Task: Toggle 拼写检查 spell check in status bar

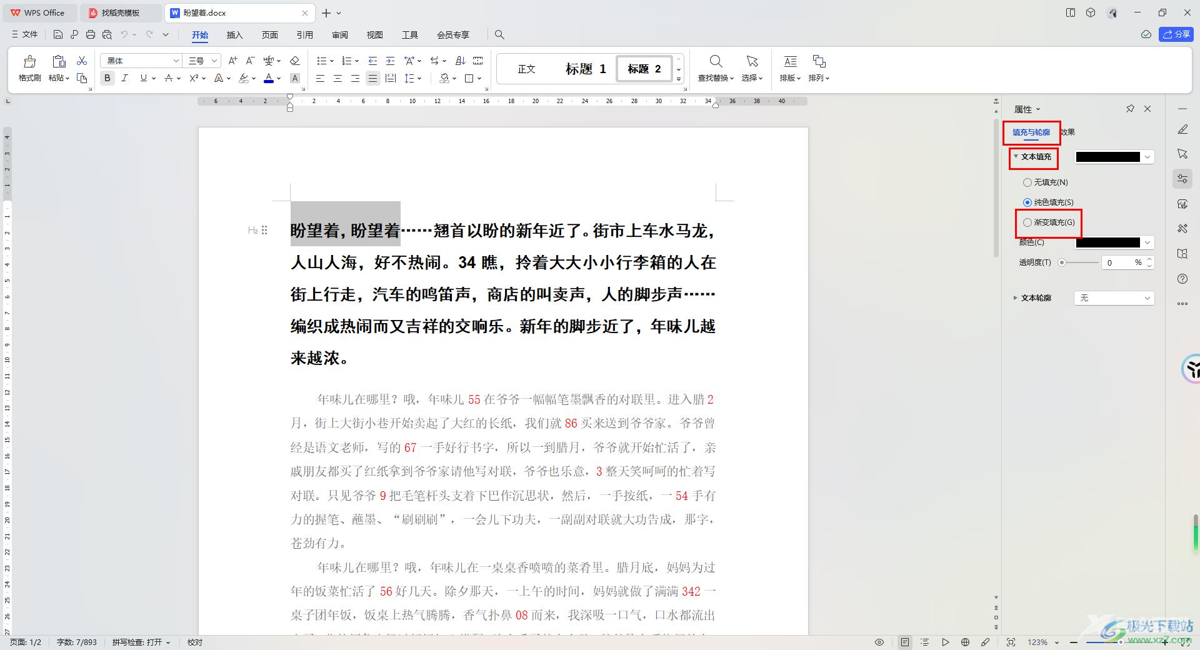Action: (x=141, y=642)
